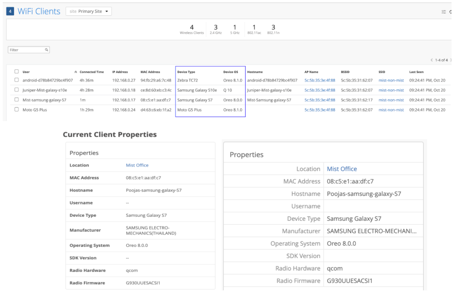This screenshot has width=455, height=295.
Task: Click the magnifier icon in Filter box
Action: pyautogui.click(x=46, y=50)
